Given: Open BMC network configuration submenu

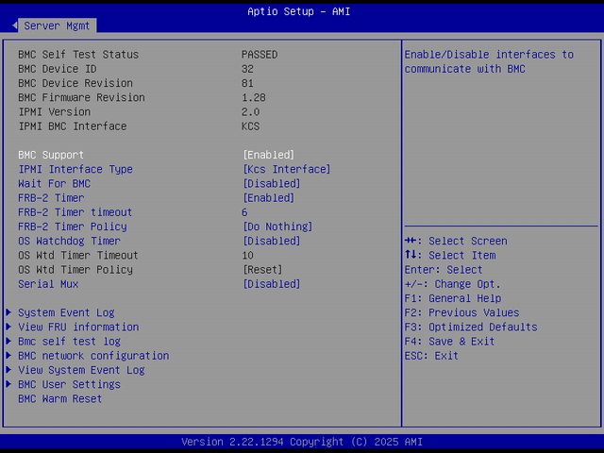Looking at the screenshot, I should (93, 356).
